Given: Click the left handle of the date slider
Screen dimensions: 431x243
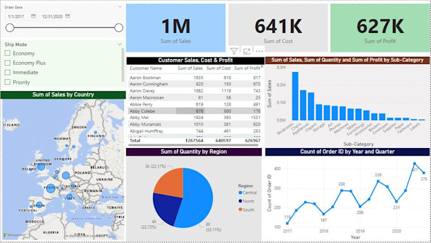Looking at the screenshot, I should pyautogui.click(x=10, y=27).
